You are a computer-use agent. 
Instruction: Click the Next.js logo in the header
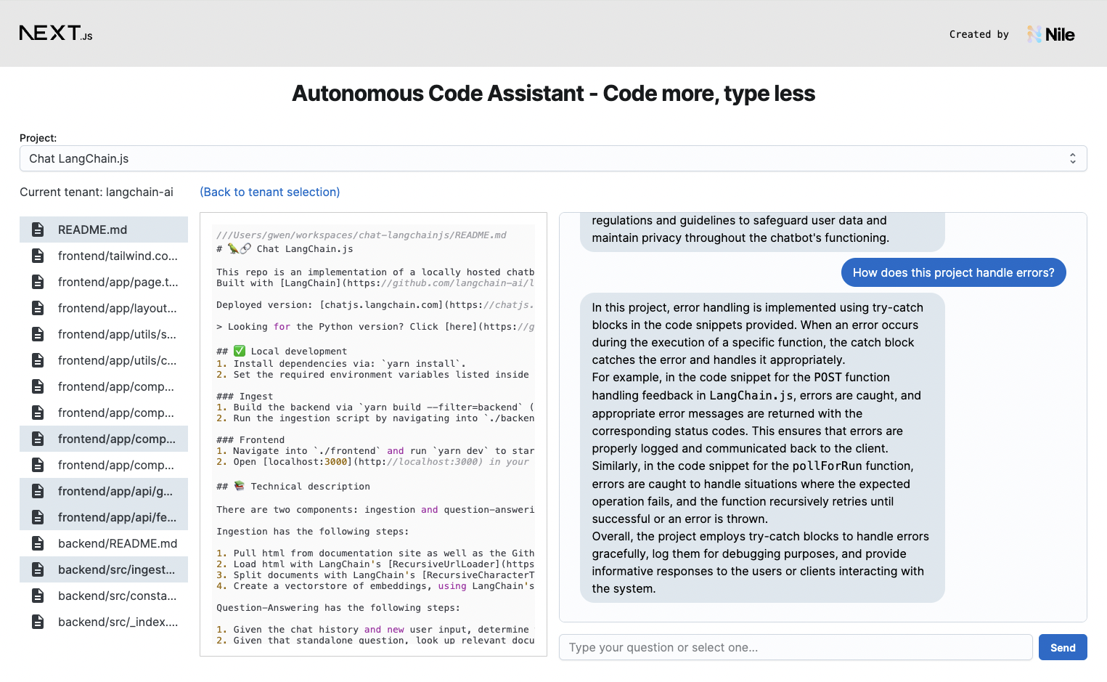[x=54, y=33]
